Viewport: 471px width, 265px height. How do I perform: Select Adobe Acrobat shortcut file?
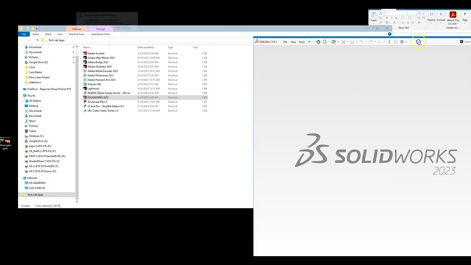point(96,53)
